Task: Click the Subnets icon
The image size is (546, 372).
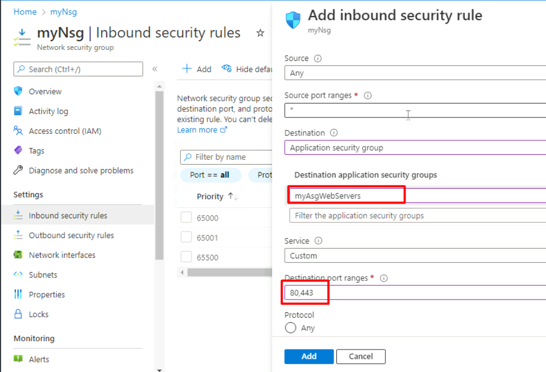Action: (x=18, y=274)
